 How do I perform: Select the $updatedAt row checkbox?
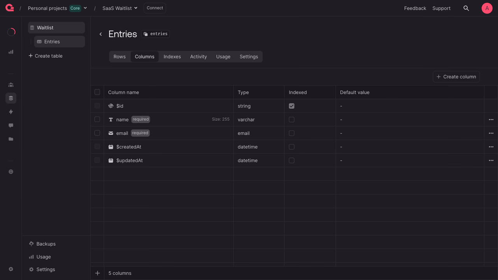(97, 160)
